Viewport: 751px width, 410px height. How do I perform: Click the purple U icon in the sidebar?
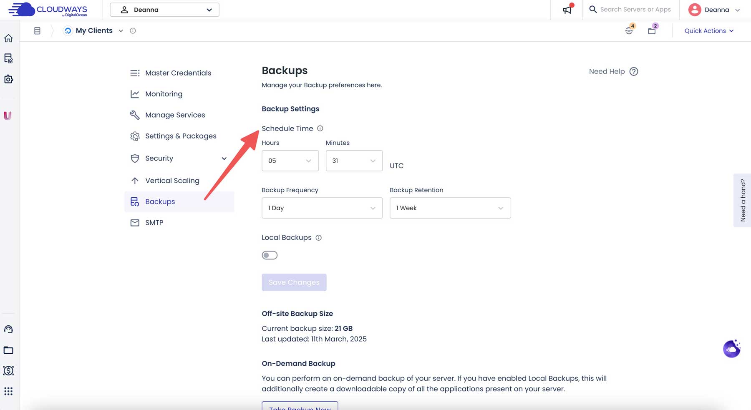coord(8,116)
